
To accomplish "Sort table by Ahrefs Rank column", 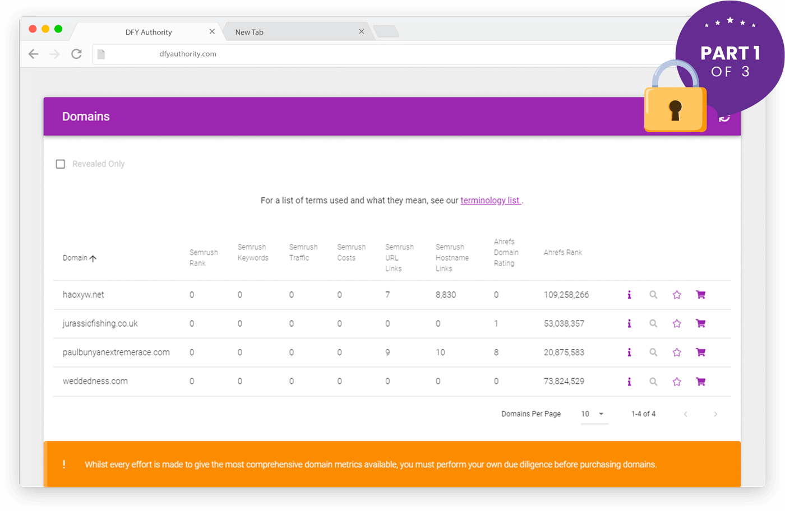I will coord(562,253).
